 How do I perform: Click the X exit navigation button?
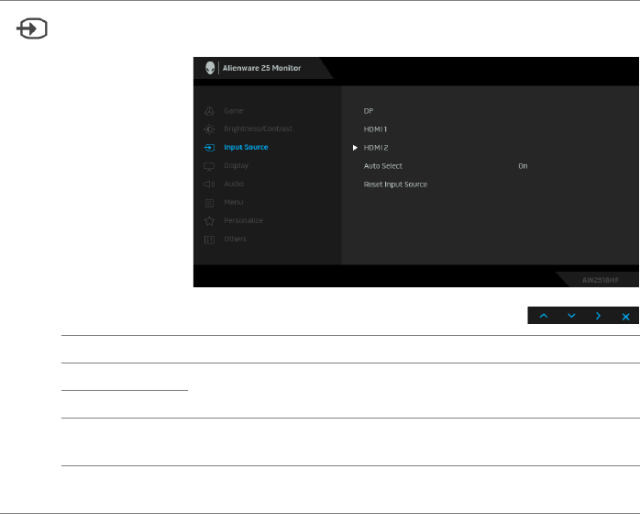[625, 317]
